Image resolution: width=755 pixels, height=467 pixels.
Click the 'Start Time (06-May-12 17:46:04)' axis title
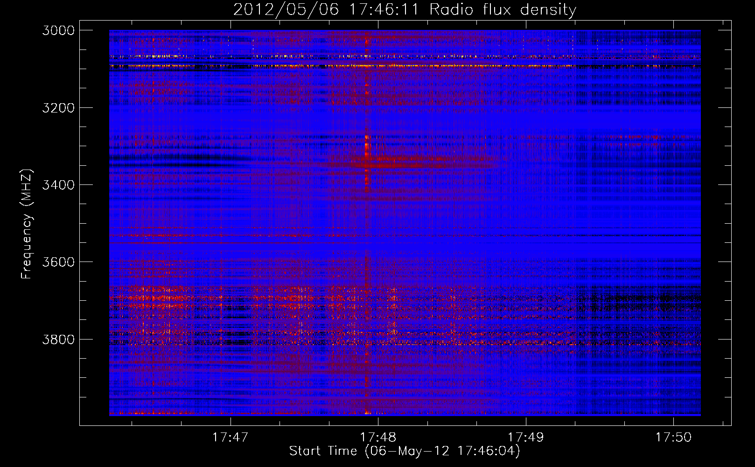(x=405, y=451)
